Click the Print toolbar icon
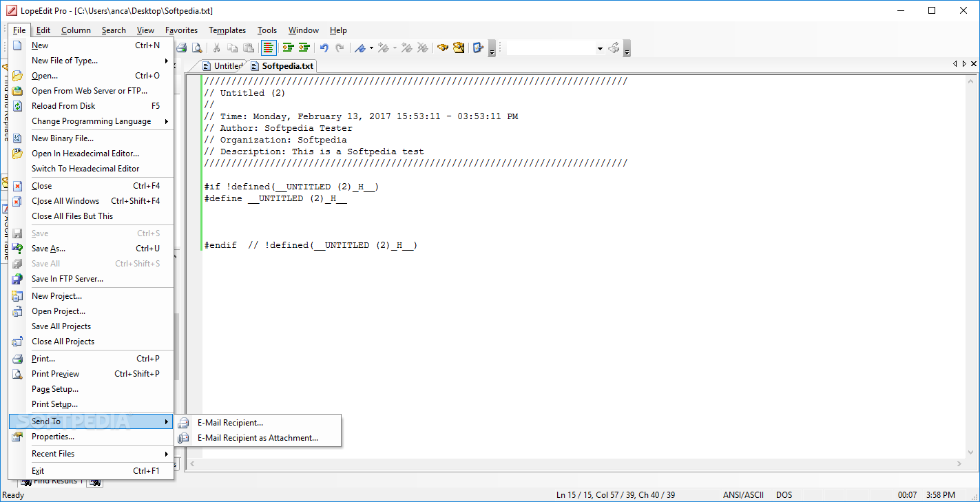Image resolution: width=980 pixels, height=502 pixels. tap(182, 48)
